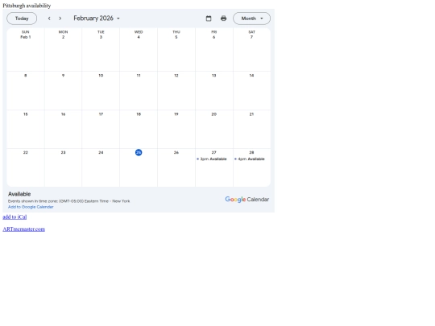435x326 pixels.
Task: Select date 16 in the calendar
Action: [64, 114]
